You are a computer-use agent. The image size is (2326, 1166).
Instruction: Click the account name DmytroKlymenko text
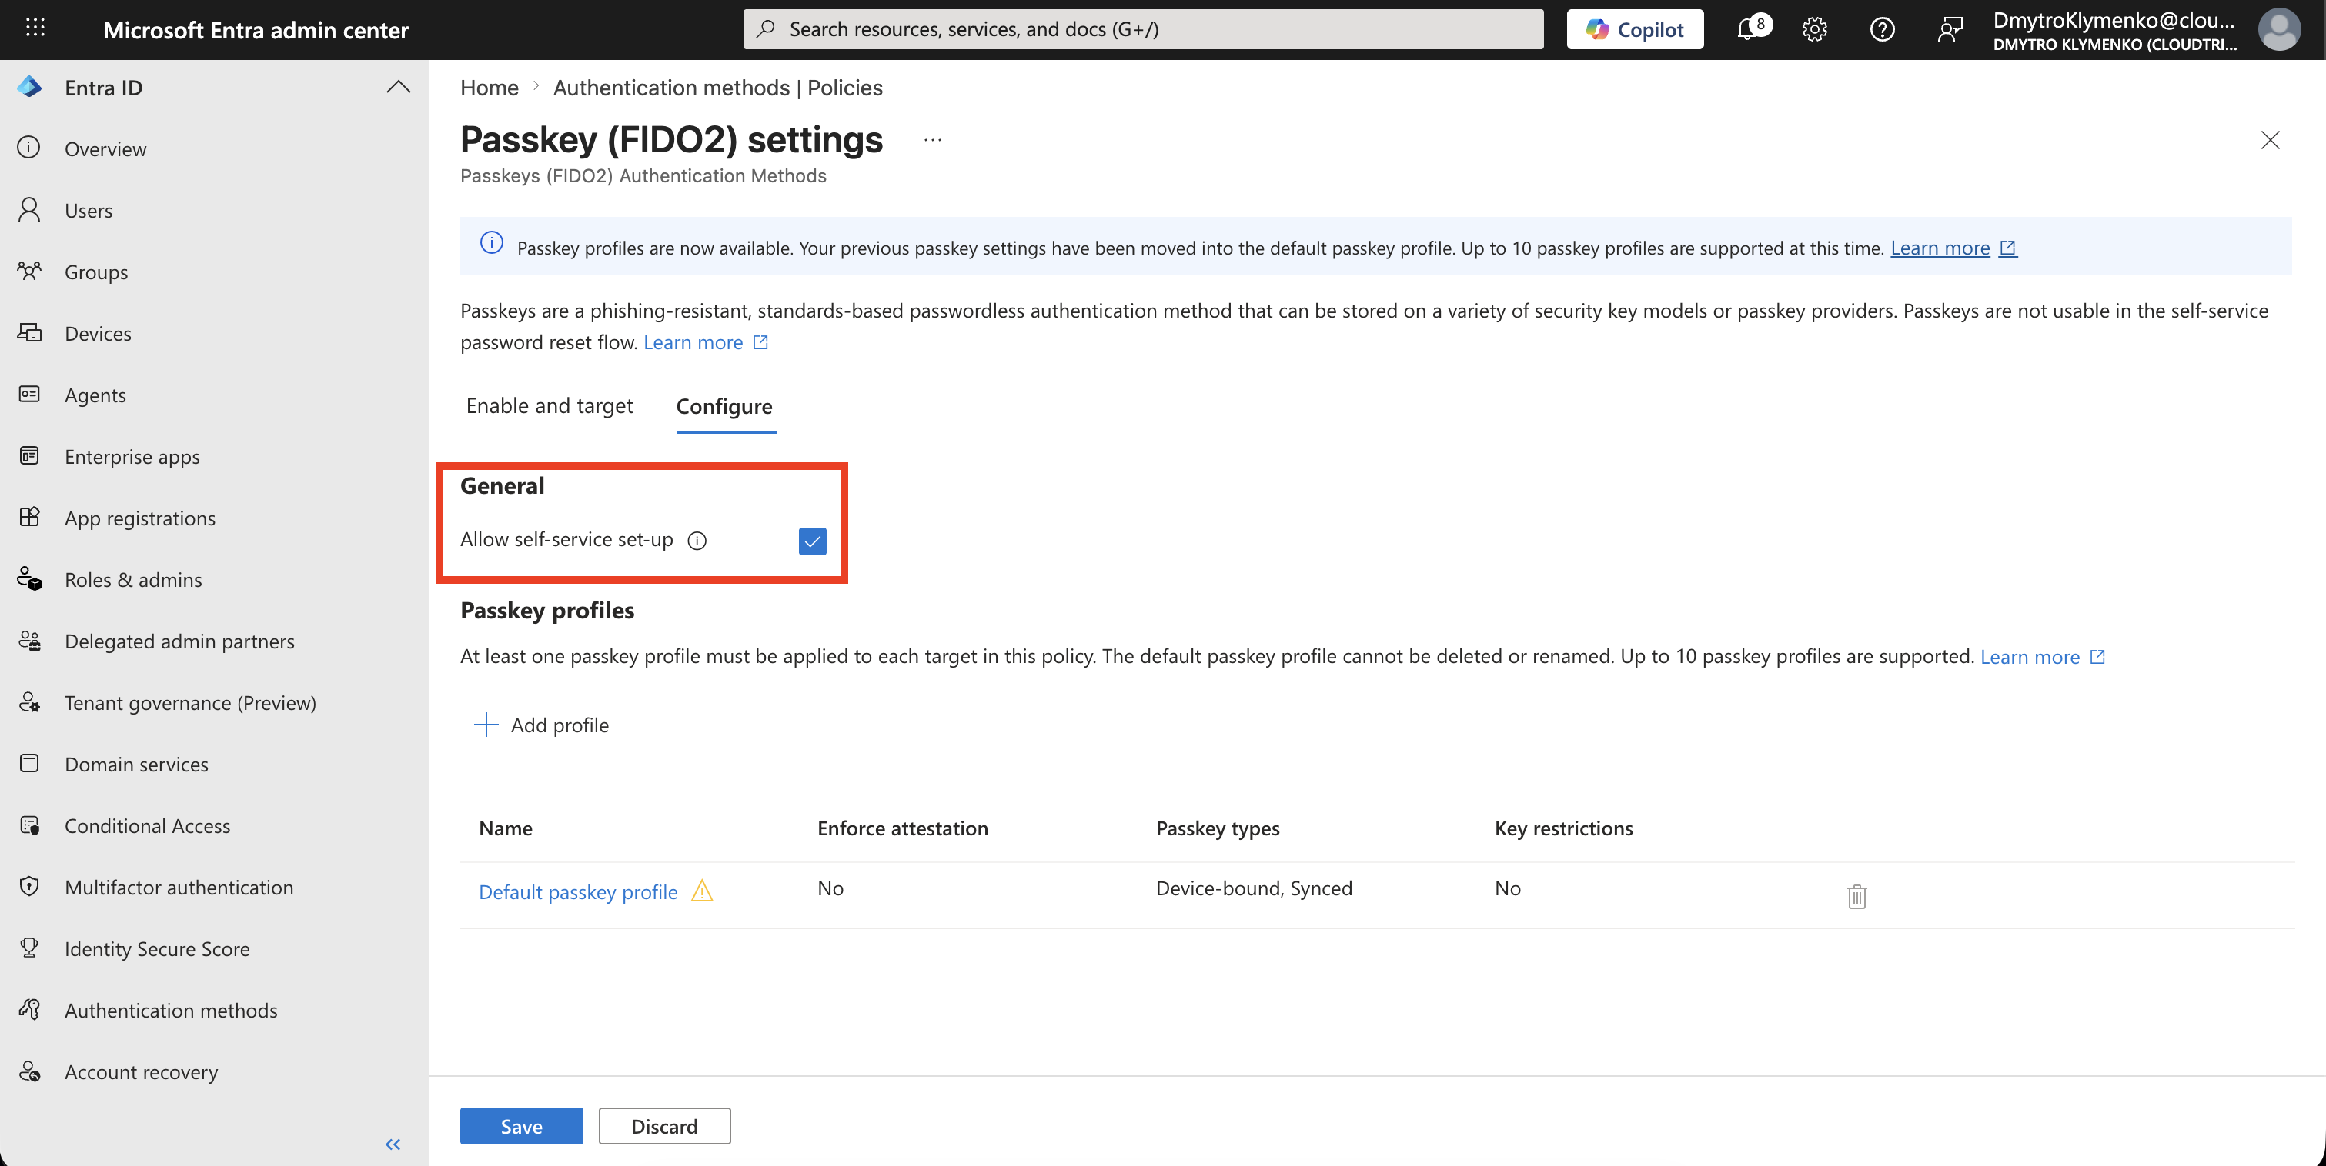pyautogui.click(x=2113, y=20)
